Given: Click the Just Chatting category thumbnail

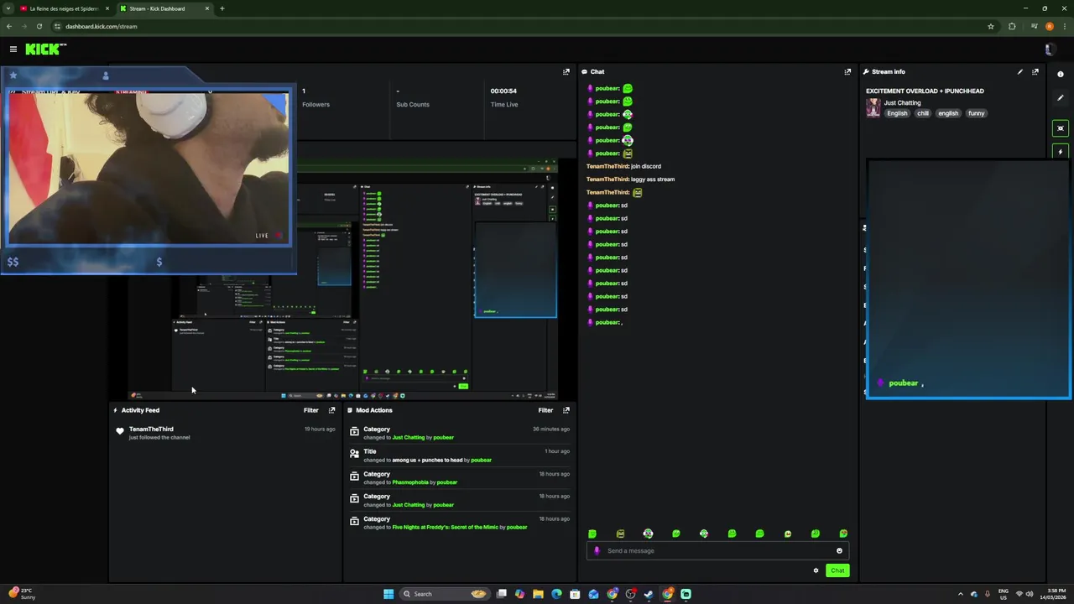Looking at the screenshot, I should point(873,108).
